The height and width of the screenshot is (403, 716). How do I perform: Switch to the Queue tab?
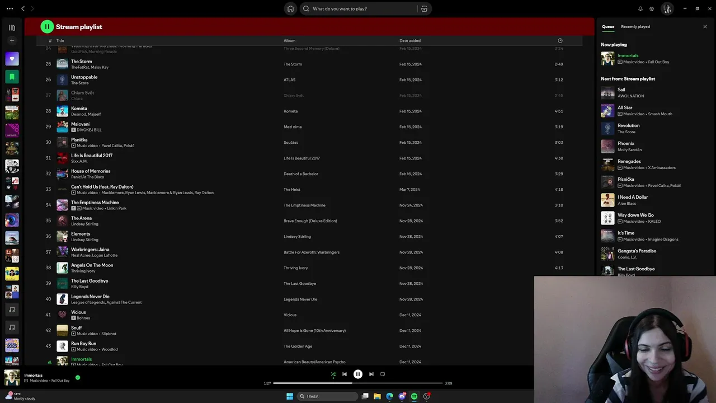click(x=608, y=26)
